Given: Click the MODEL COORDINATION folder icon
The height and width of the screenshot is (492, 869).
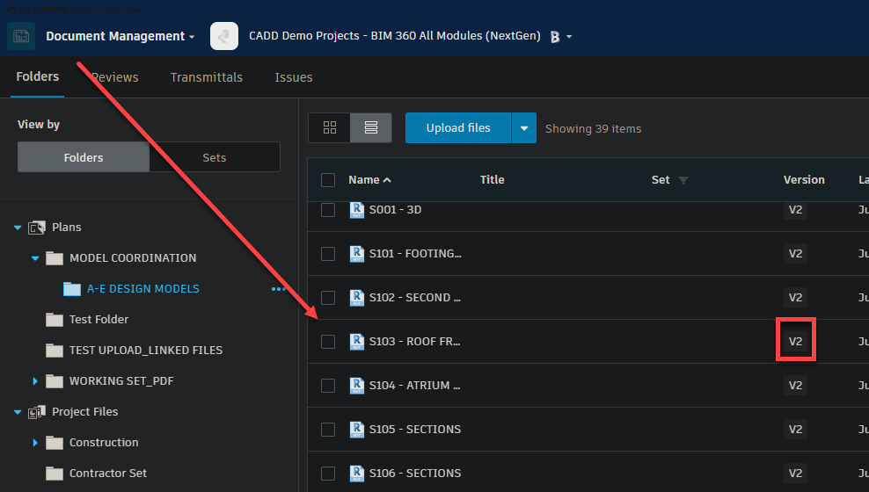Looking at the screenshot, I should (x=55, y=258).
